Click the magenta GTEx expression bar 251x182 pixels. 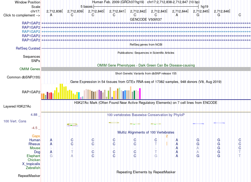[x=140, y=94]
